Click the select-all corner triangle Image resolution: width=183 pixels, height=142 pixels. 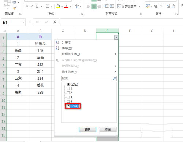coord(4,31)
